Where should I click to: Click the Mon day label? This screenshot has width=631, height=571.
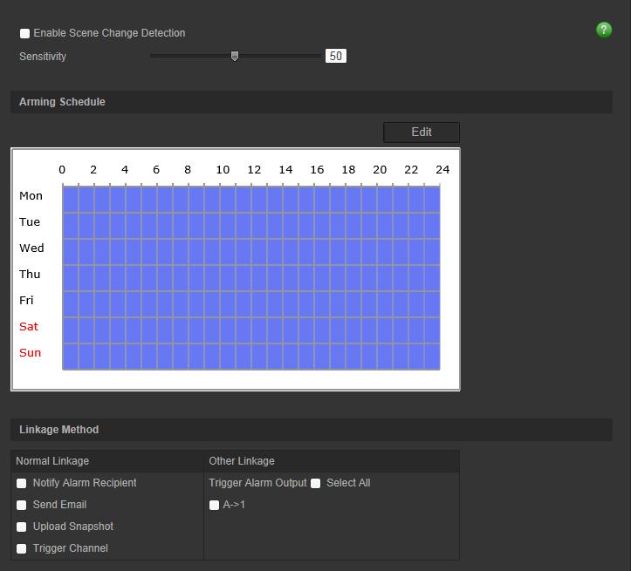pyautogui.click(x=31, y=196)
